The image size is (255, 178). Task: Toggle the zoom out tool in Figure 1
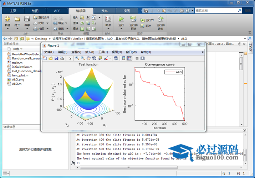(83, 58)
